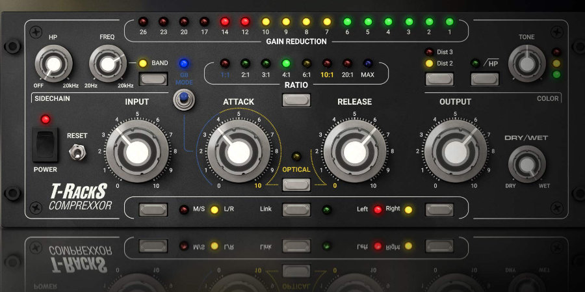Click the color HP indicator LED
Screen dimensions: 585x292
475,63
